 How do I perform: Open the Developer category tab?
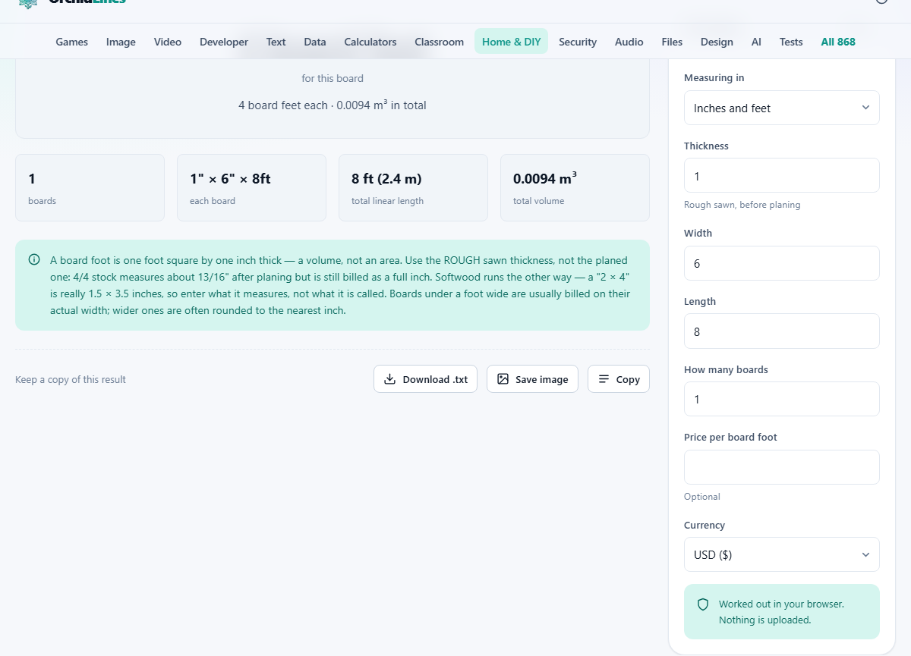click(224, 42)
